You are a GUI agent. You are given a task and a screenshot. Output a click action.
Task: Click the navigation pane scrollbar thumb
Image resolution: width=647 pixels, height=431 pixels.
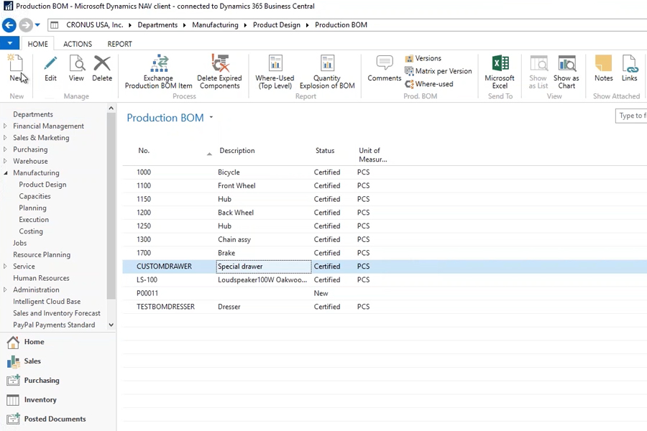point(111,206)
